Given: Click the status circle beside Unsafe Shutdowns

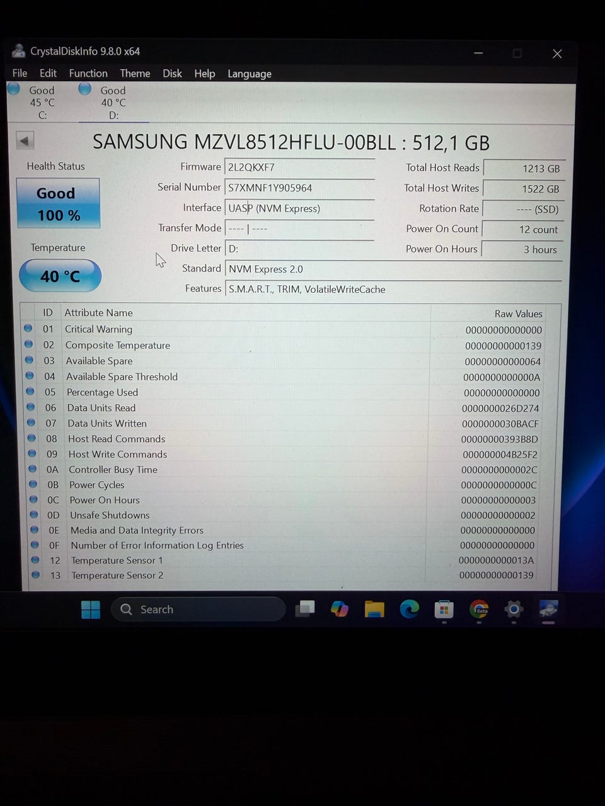Looking at the screenshot, I should 34,514.
